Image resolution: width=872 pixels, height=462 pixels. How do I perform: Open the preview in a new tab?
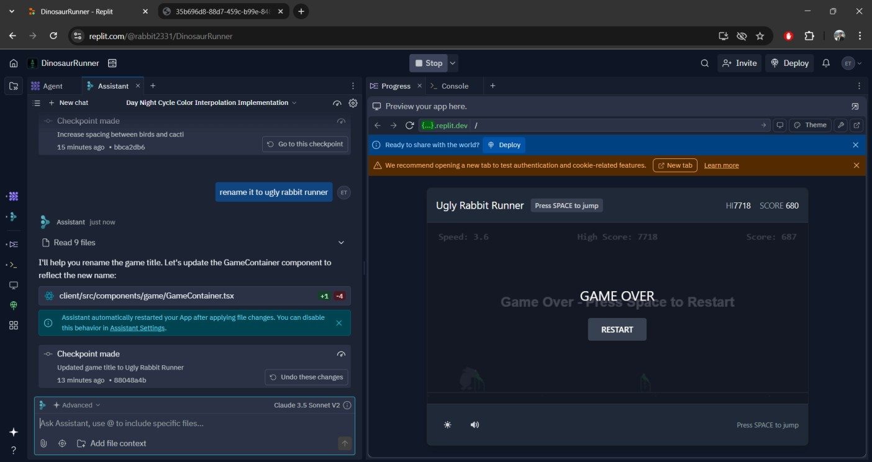[856, 125]
